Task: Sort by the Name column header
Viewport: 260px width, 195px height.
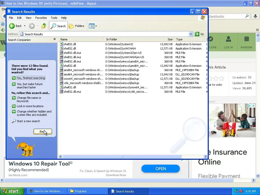Action: 81,39
